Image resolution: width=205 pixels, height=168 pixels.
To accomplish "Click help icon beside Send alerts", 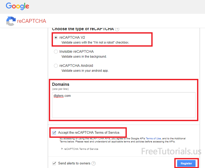I will [94, 163].
